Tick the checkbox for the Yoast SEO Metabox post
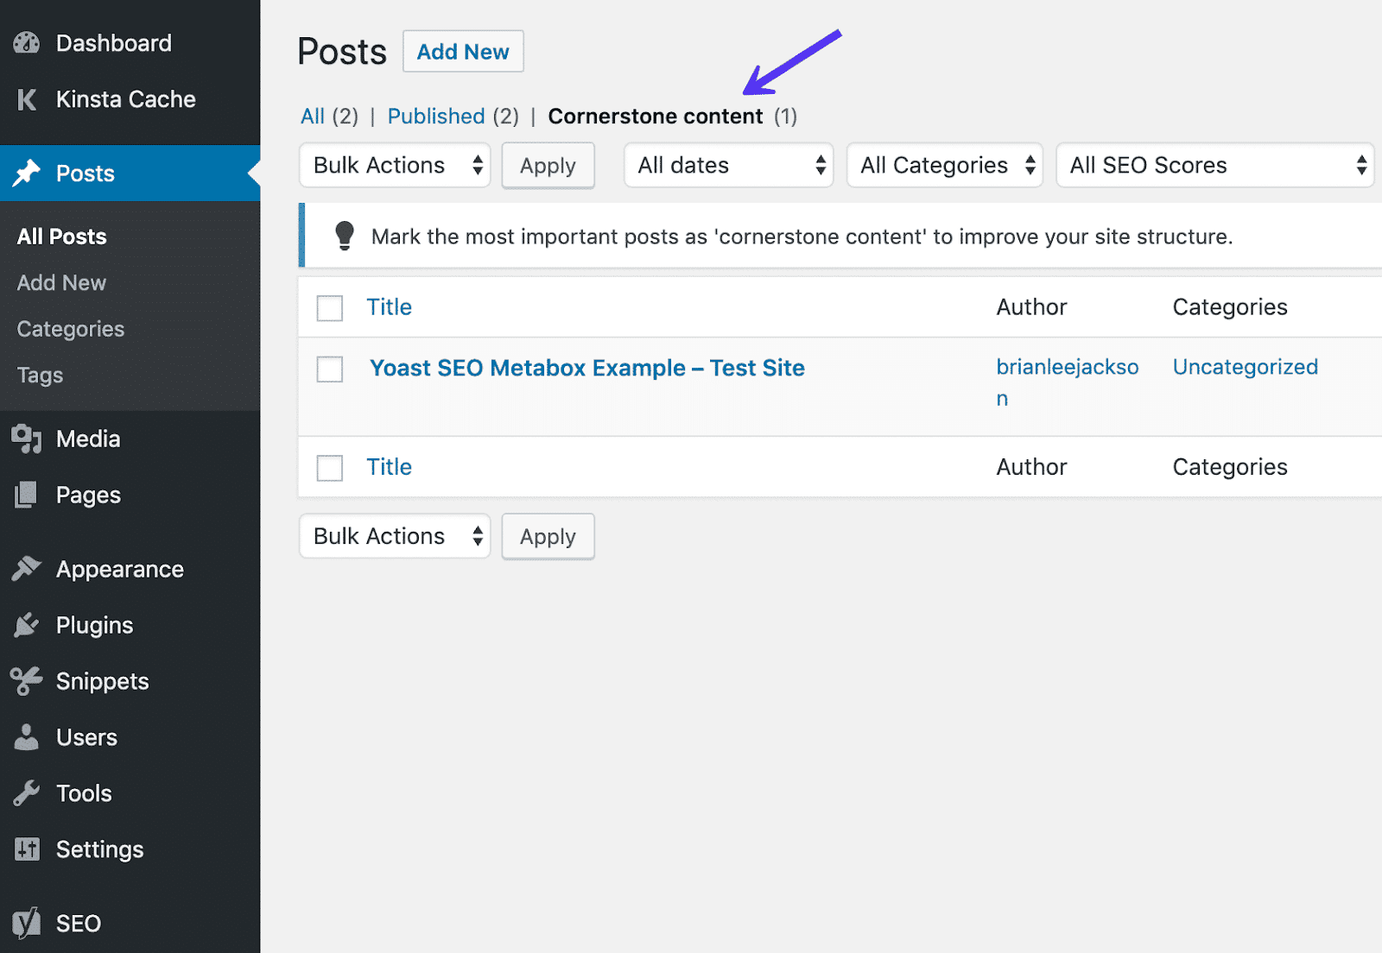 [329, 369]
